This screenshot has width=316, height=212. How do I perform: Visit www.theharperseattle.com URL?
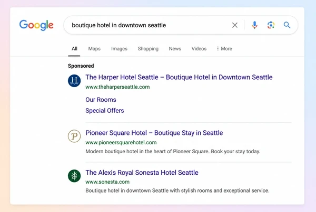coord(117,87)
